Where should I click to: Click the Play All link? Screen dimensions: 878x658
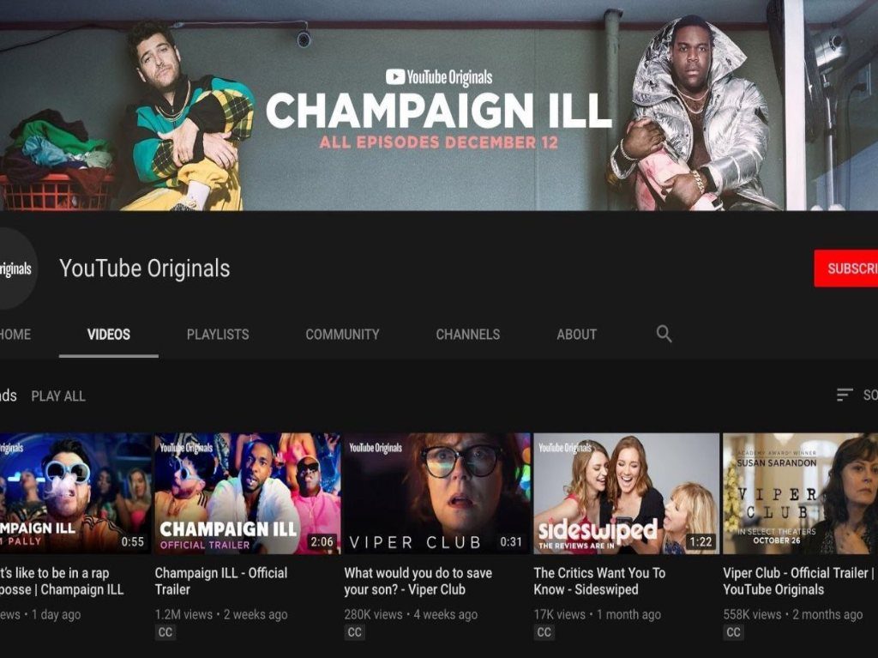58,396
